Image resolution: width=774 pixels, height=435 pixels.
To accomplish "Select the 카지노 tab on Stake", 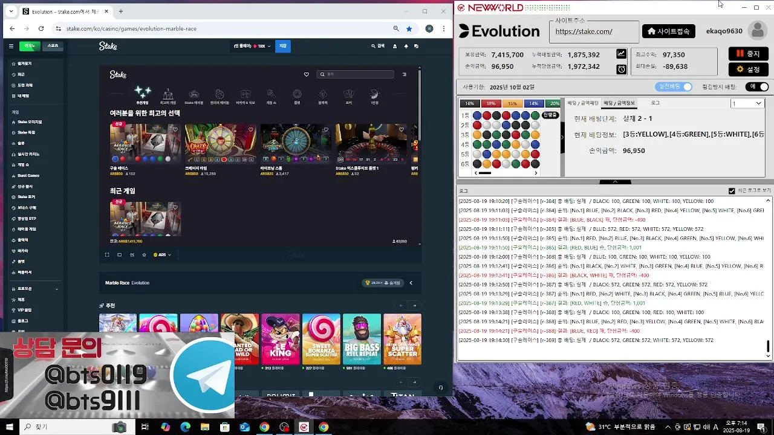I will 30,46.
